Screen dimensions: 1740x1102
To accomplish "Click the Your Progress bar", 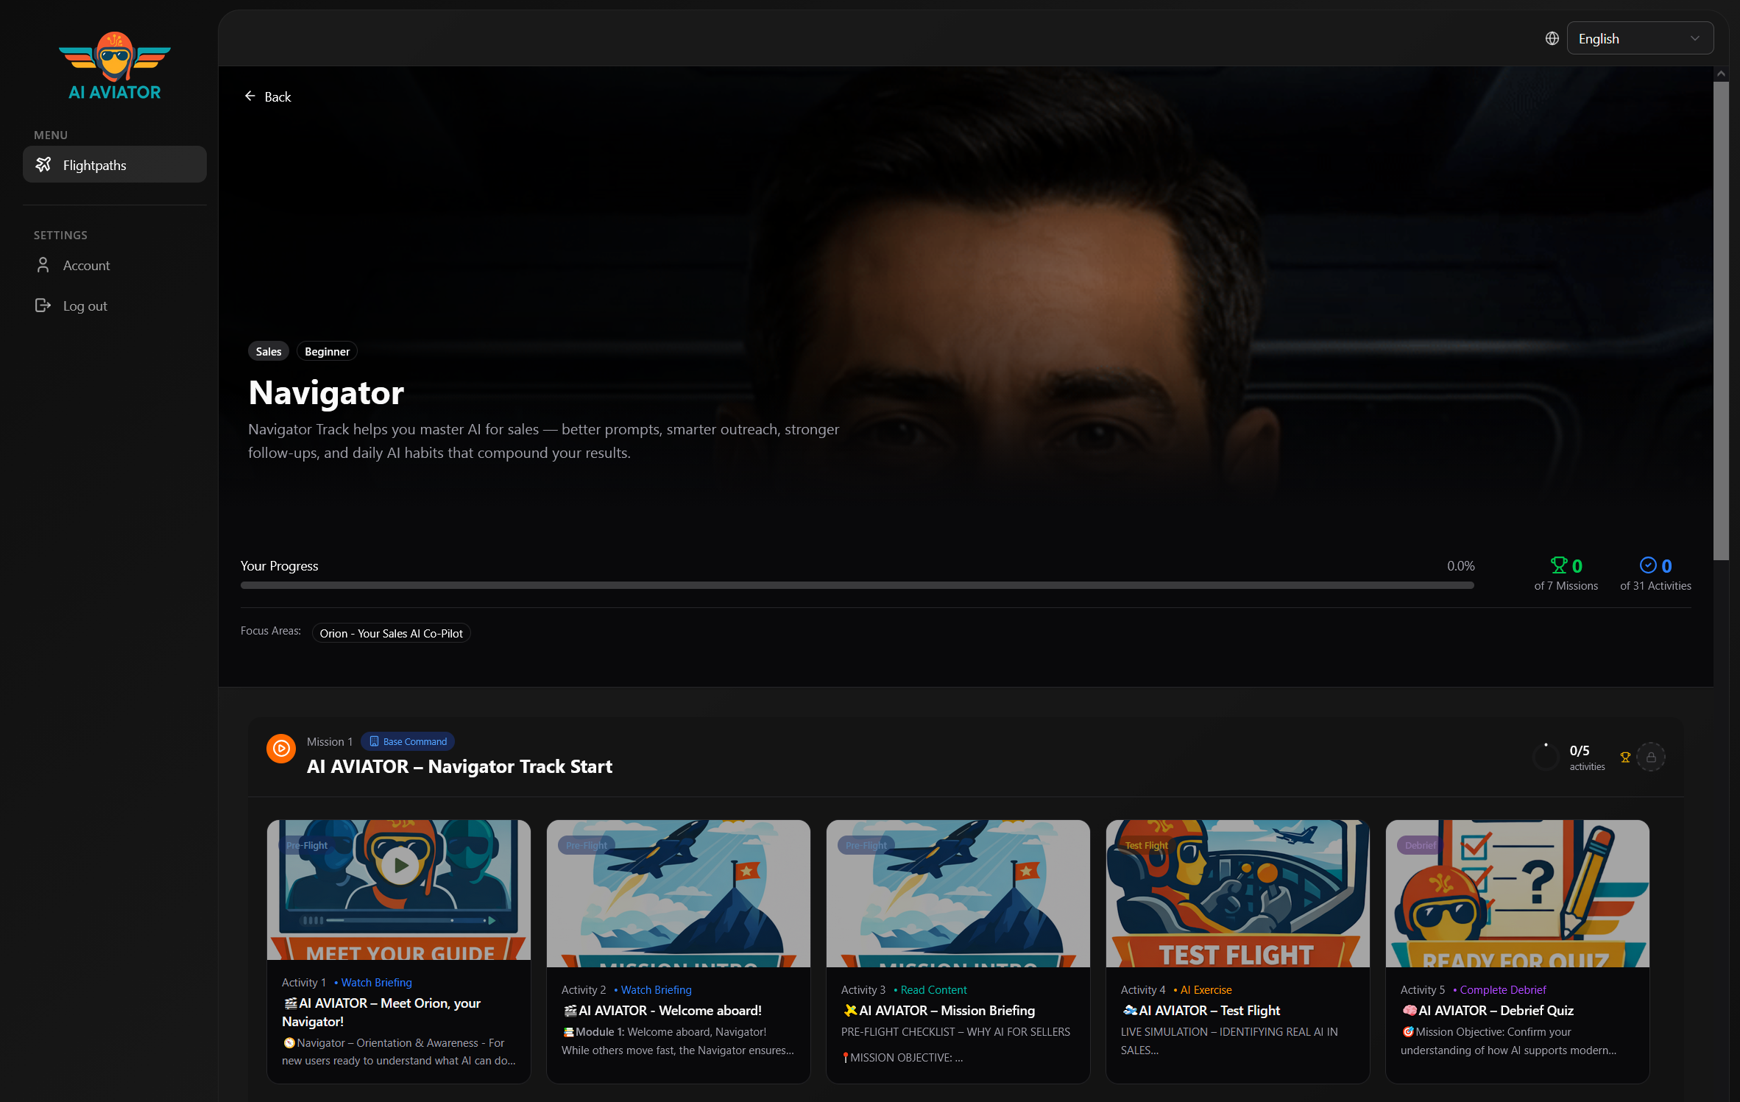I will [x=857, y=585].
